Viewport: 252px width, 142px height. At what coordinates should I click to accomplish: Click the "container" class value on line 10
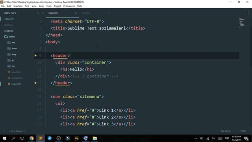[95, 62]
